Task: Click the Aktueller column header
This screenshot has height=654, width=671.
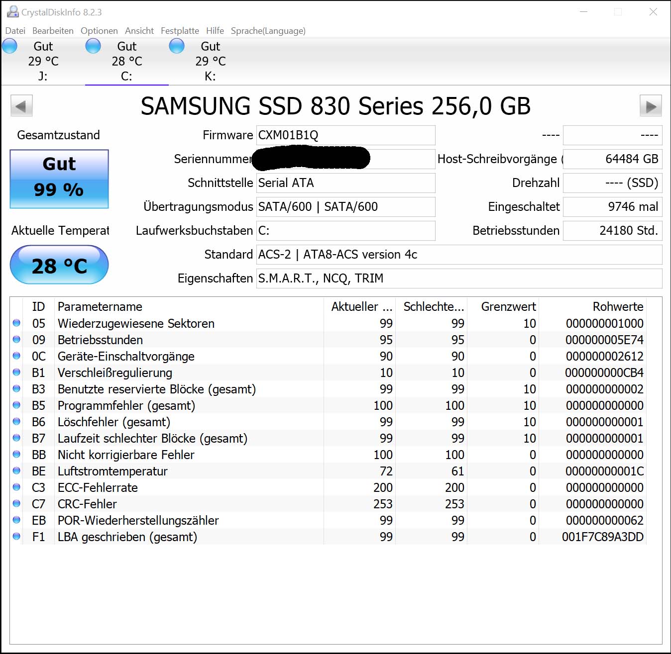Action: point(360,307)
